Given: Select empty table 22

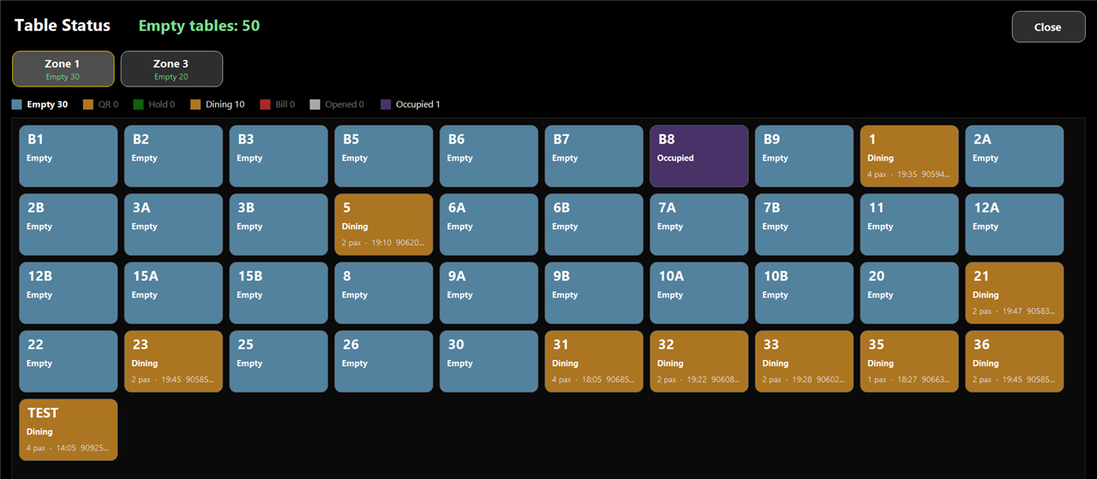Looking at the screenshot, I should (x=69, y=361).
